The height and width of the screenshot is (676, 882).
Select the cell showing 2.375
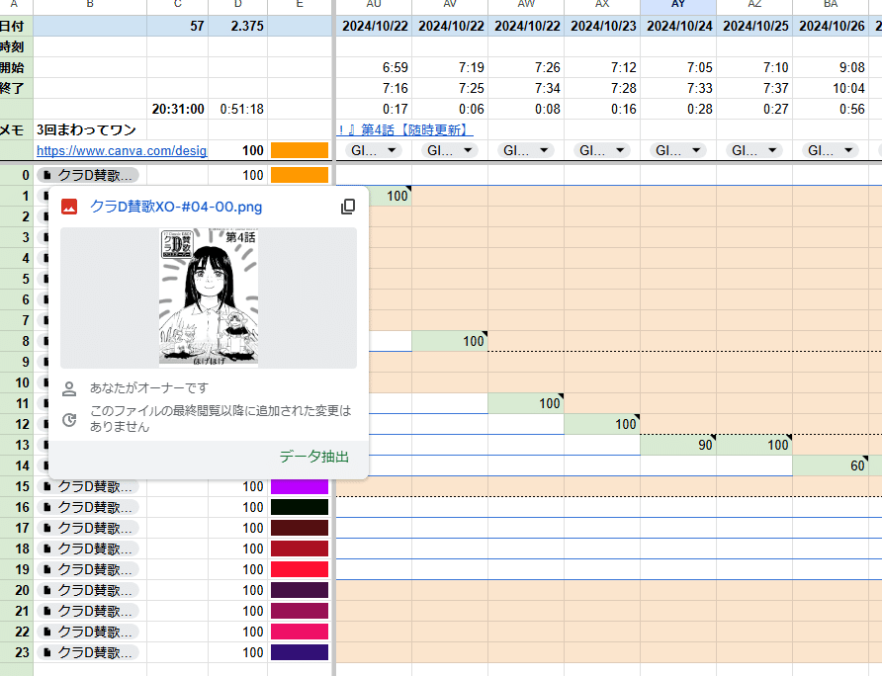[238, 26]
